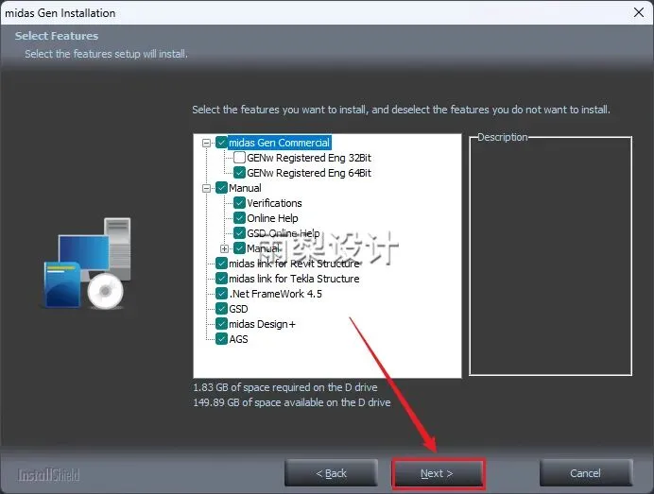This screenshot has width=654, height=494.
Task: Uncheck the AGS feature checkbox
Action: [x=221, y=339]
